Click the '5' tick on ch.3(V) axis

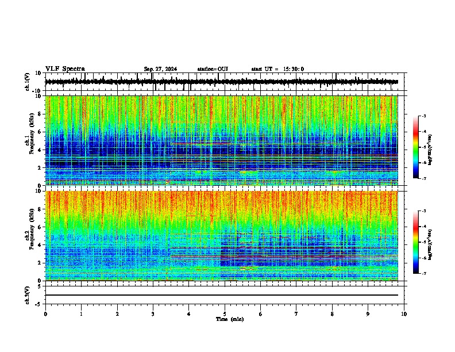[x=40, y=286]
